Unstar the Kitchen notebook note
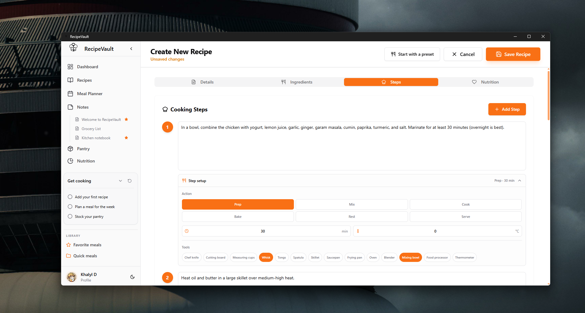The image size is (585, 313). [126, 138]
